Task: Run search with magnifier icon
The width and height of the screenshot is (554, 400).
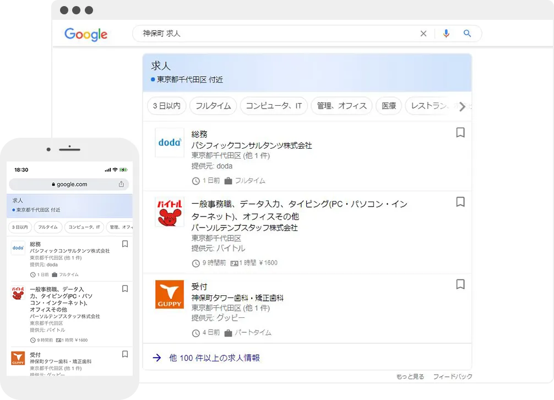Action: click(467, 33)
